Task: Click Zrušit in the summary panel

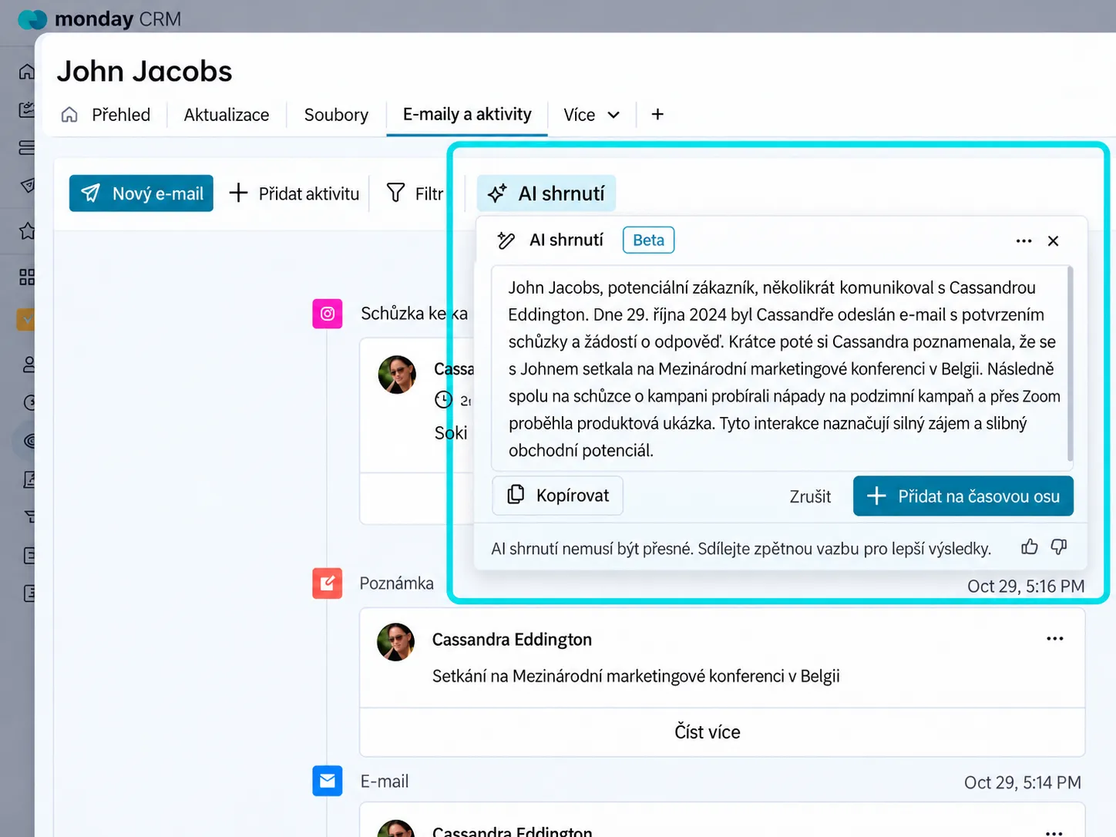Action: point(810,496)
